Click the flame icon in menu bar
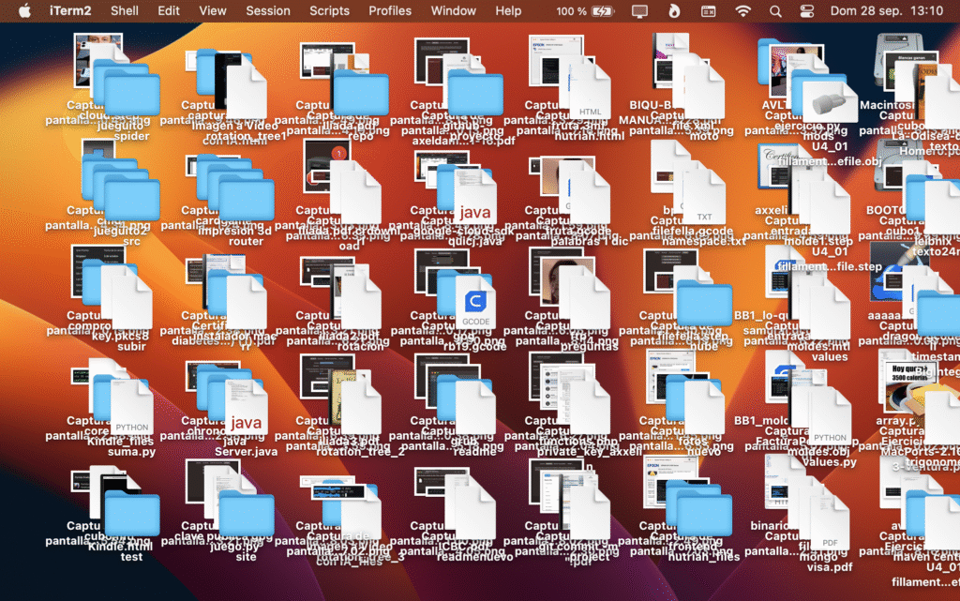960x601 pixels. pyautogui.click(x=674, y=11)
